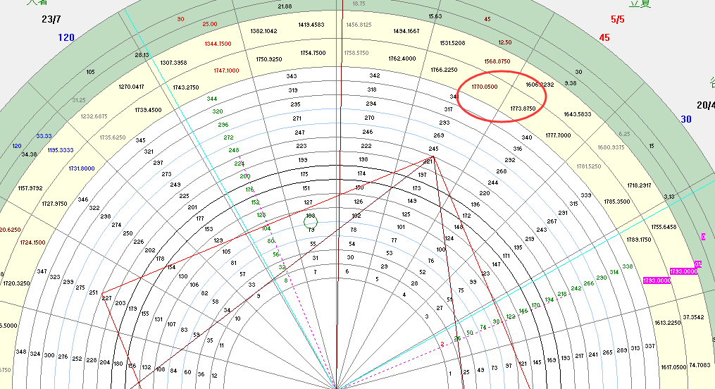Viewport: 715px width, 389px height.
Task: Click the large red 45 degree label
Action: [x=604, y=37]
